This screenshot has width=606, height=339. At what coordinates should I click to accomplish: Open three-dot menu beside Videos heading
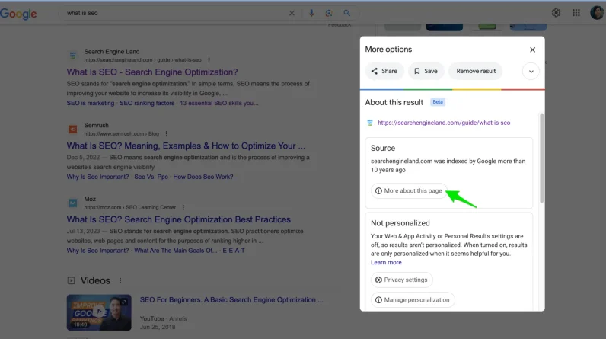coord(120,280)
